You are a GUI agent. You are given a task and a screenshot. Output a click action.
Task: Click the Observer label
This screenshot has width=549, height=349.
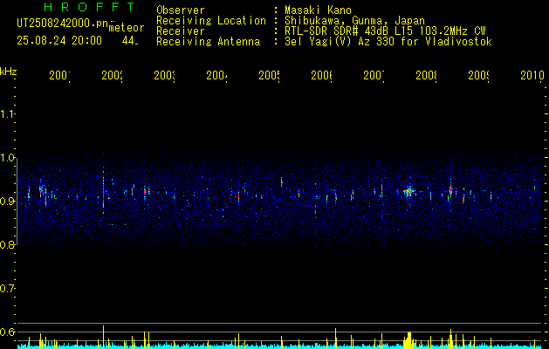(x=181, y=10)
